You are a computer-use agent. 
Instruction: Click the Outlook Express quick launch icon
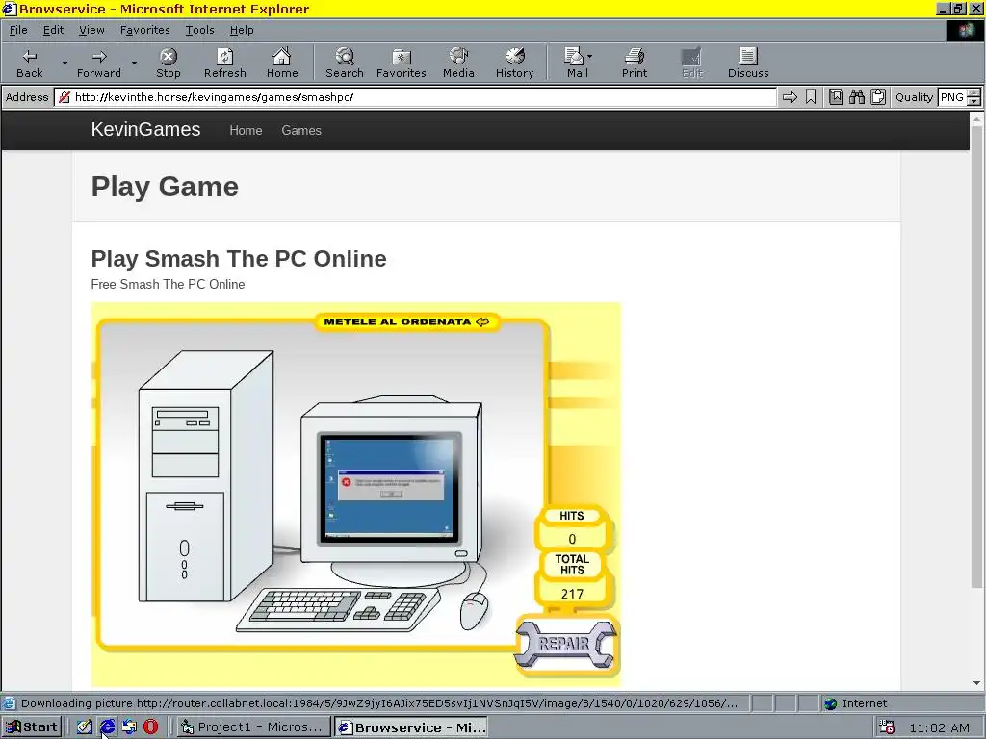coord(129,727)
